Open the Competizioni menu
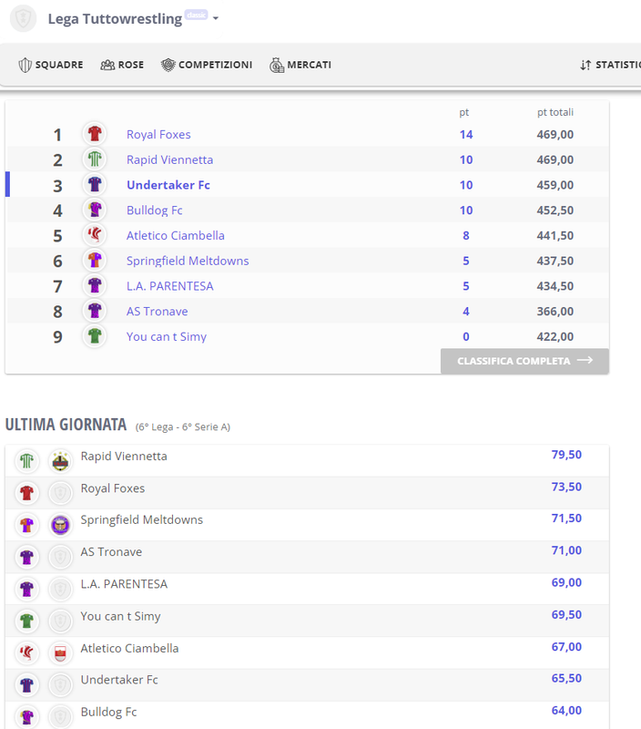Screen dimensions: 641x729 click(x=207, y=65)
